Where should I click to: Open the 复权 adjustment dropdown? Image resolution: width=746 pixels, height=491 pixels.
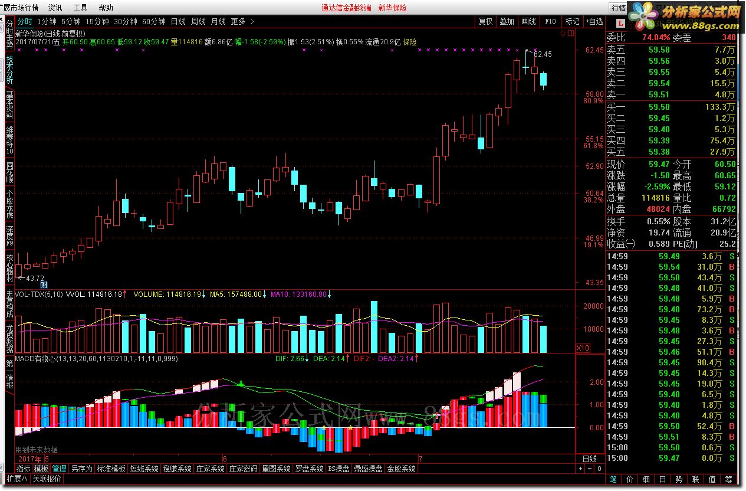point(485,21)
